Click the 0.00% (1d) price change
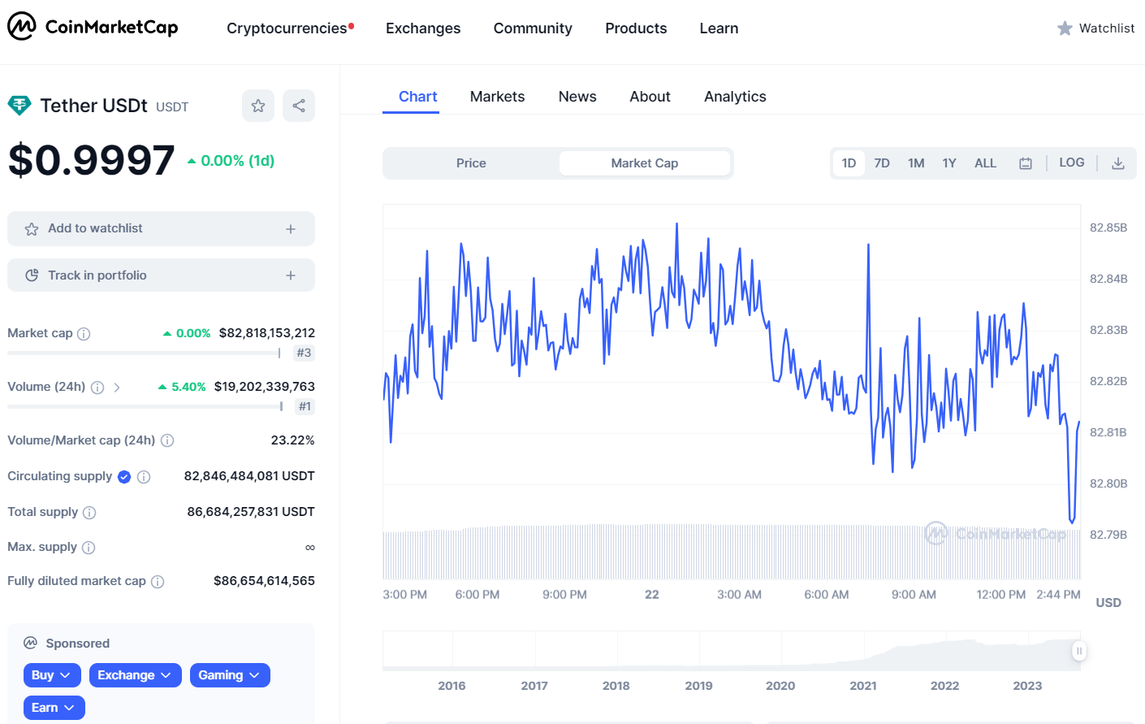 [231, 161]
